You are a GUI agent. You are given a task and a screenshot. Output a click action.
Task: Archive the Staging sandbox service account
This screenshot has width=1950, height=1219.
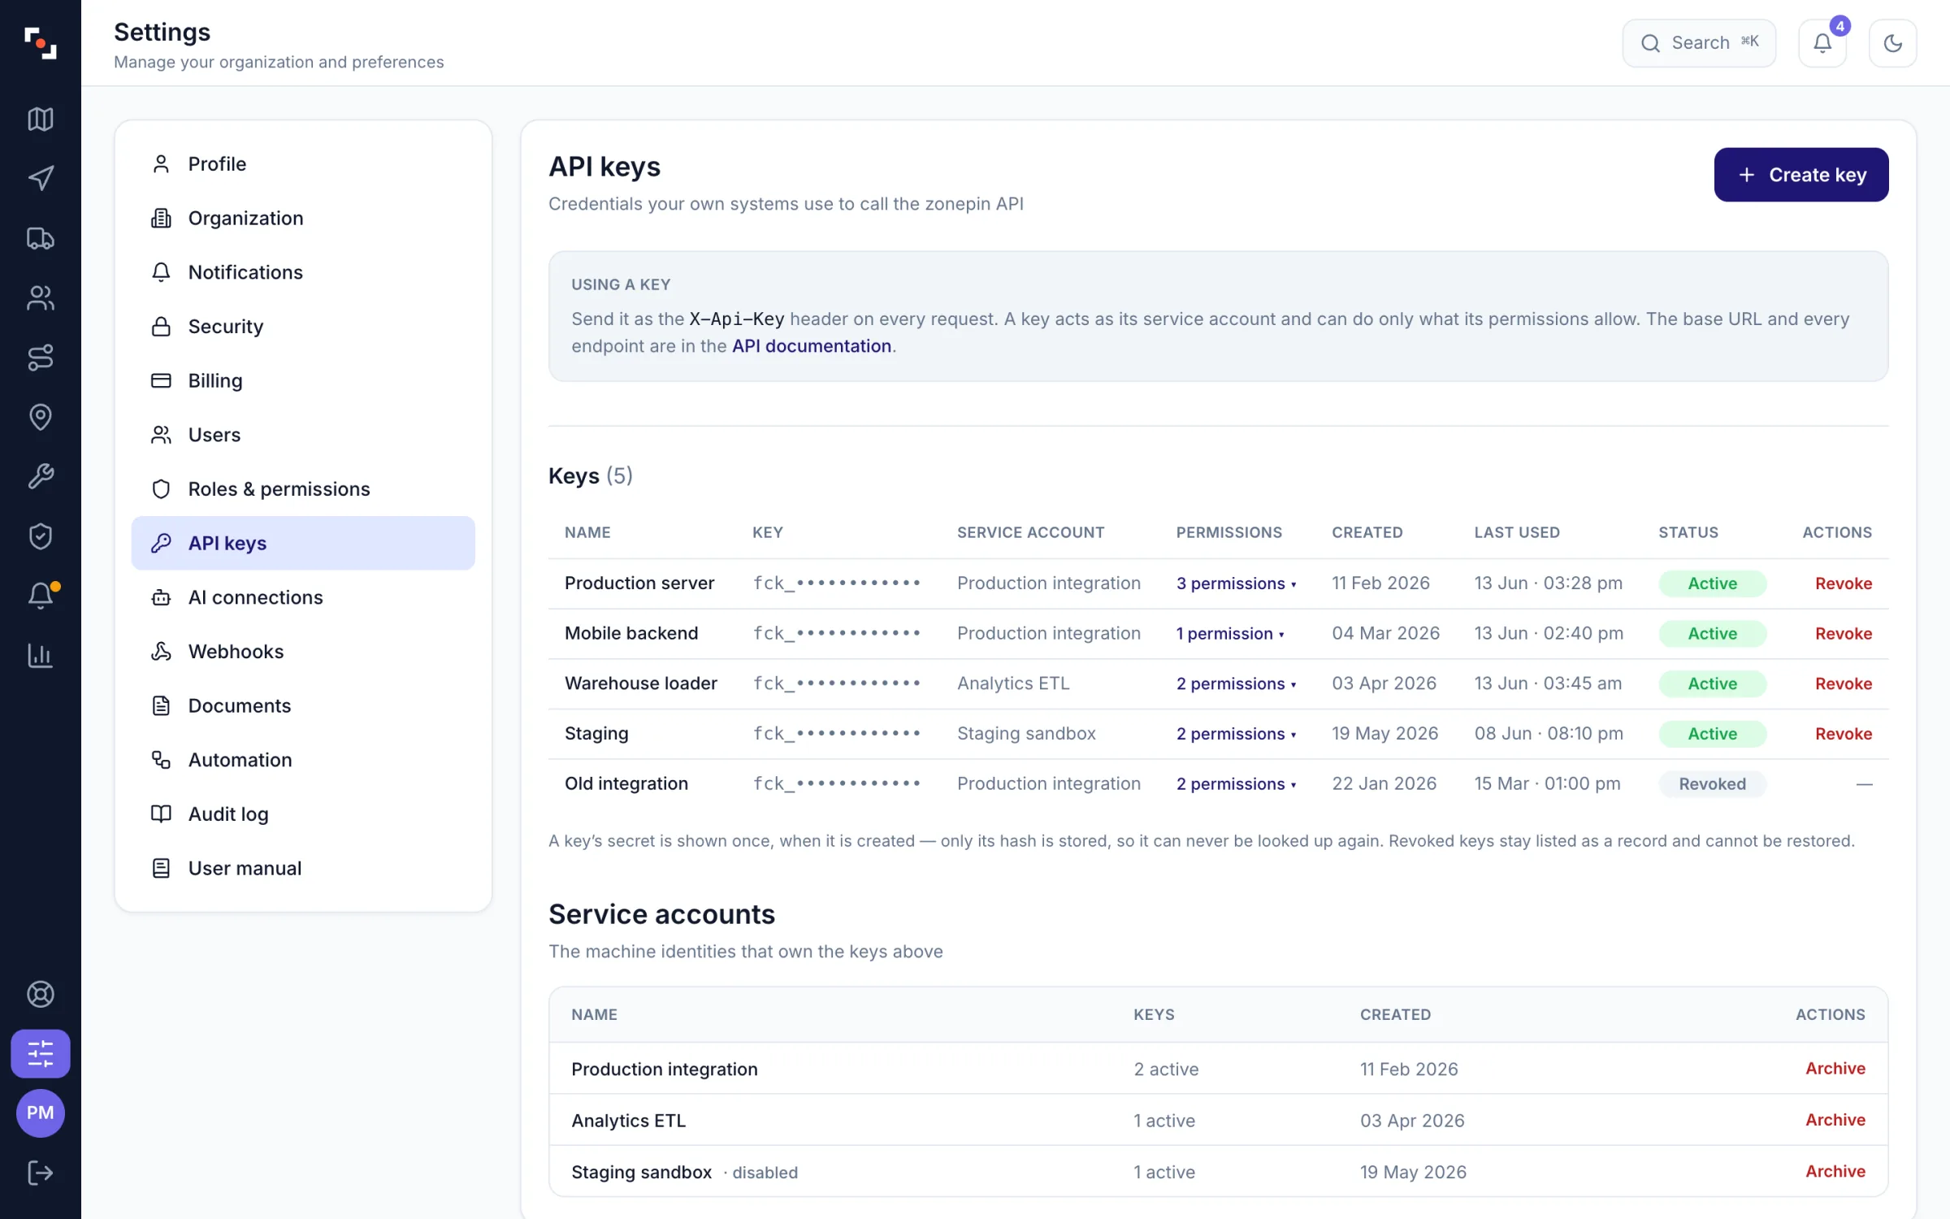pos(1835,1171)
